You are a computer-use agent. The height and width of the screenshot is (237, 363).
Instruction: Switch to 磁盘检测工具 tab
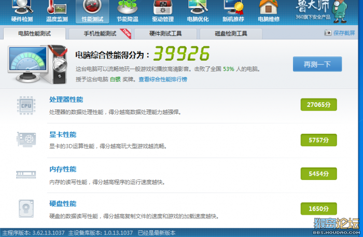(x=231, y=34)
